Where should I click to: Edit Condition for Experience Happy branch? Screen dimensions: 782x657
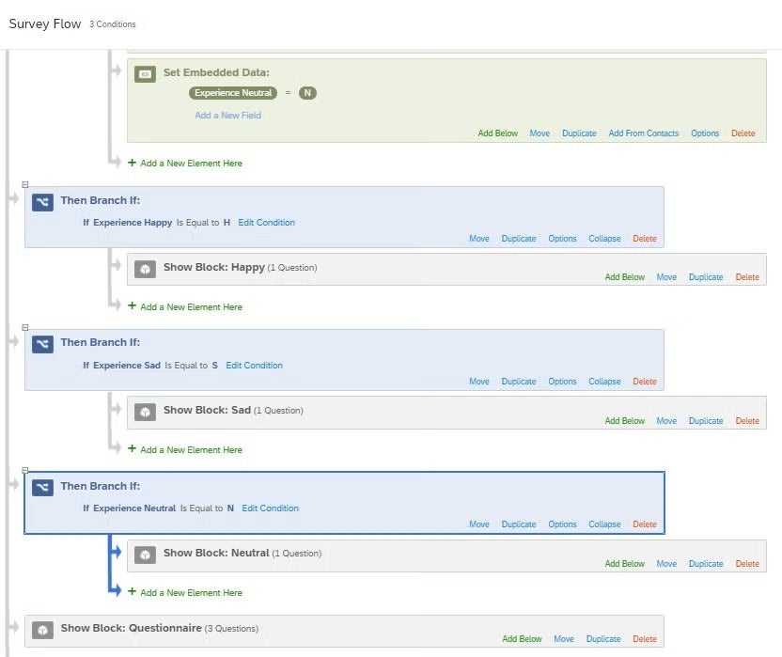[266, 223]
